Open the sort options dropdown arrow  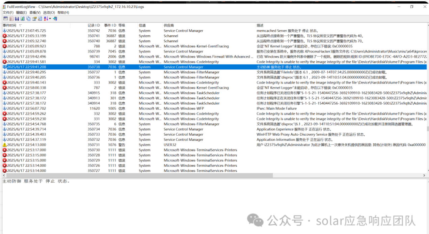pyautogui.click(x=50, y=19)
